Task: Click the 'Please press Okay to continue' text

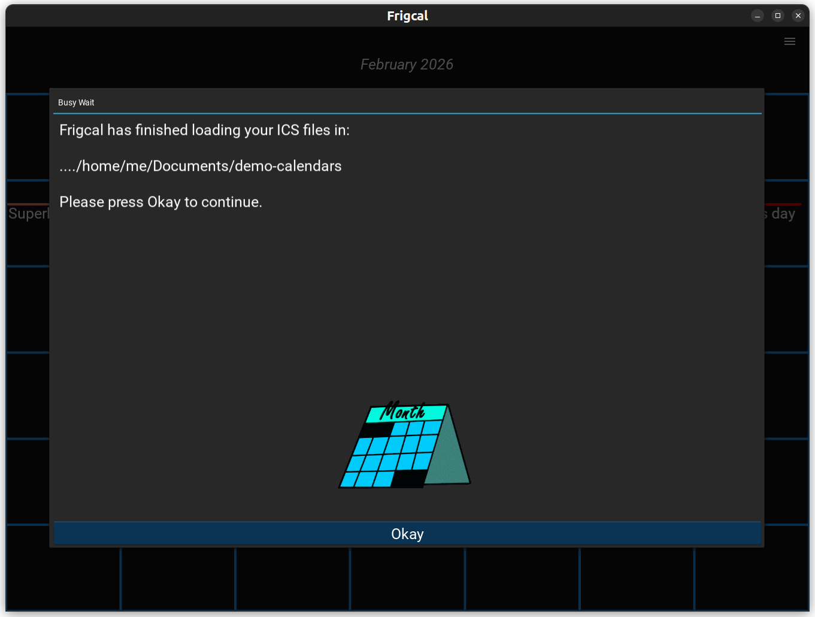Action: coord(160,202)
